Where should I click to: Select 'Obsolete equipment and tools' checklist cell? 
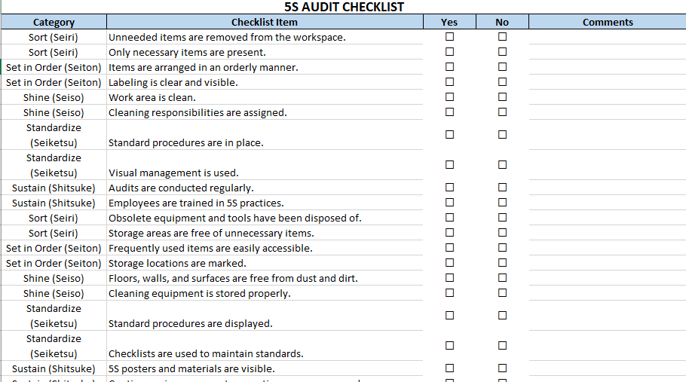[264, 218]
